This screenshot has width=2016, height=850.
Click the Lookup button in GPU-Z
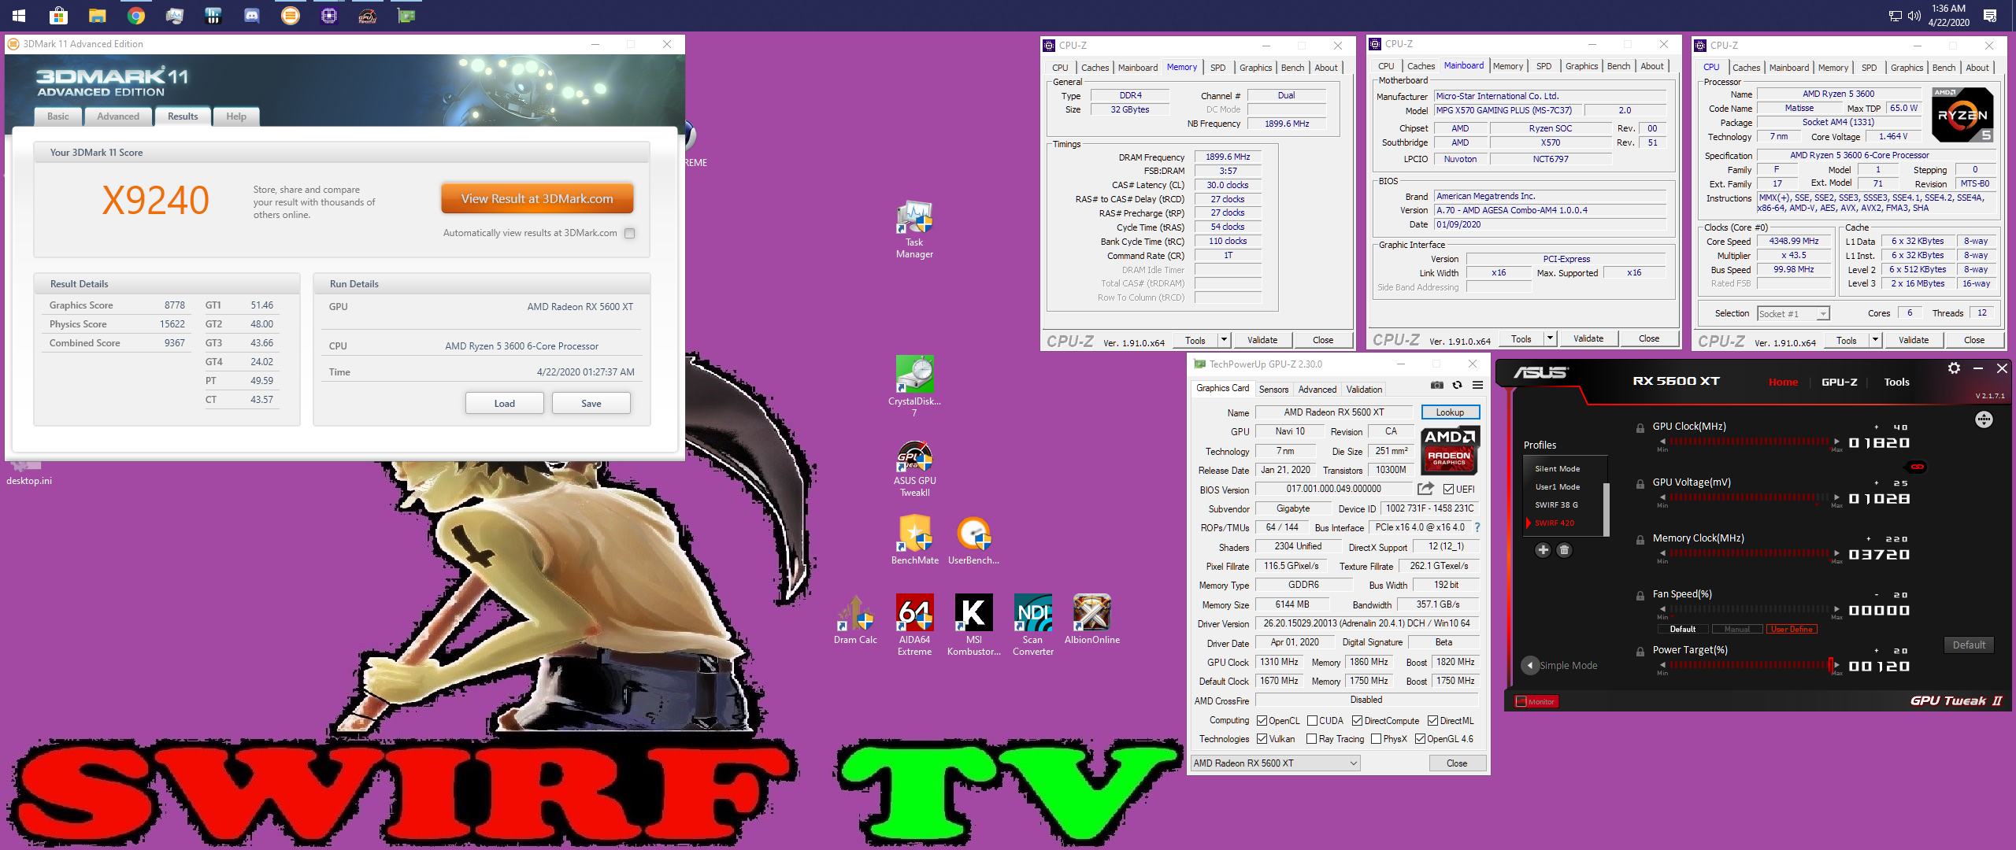(x=1450, y=412)
